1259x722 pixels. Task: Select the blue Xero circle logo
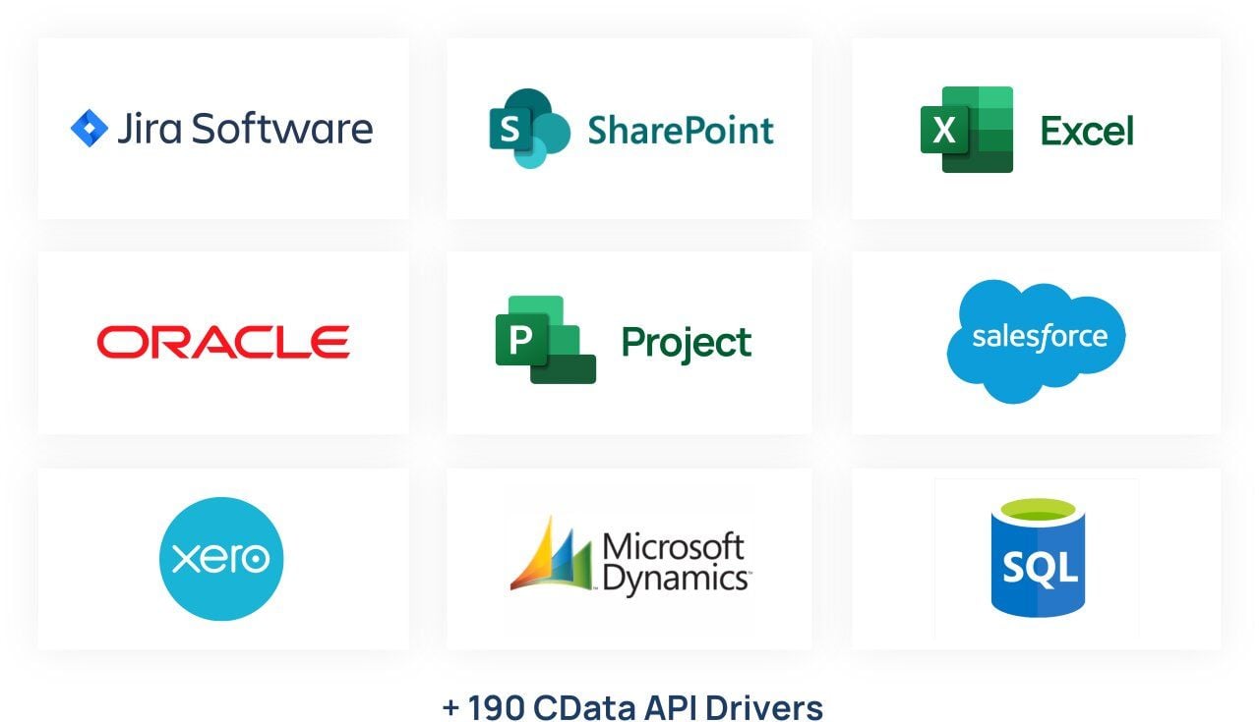coord(220,558)
